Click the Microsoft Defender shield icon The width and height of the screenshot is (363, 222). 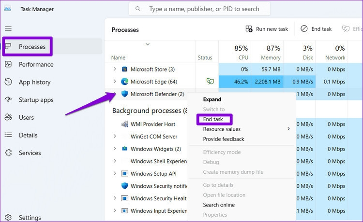point(124,94)
